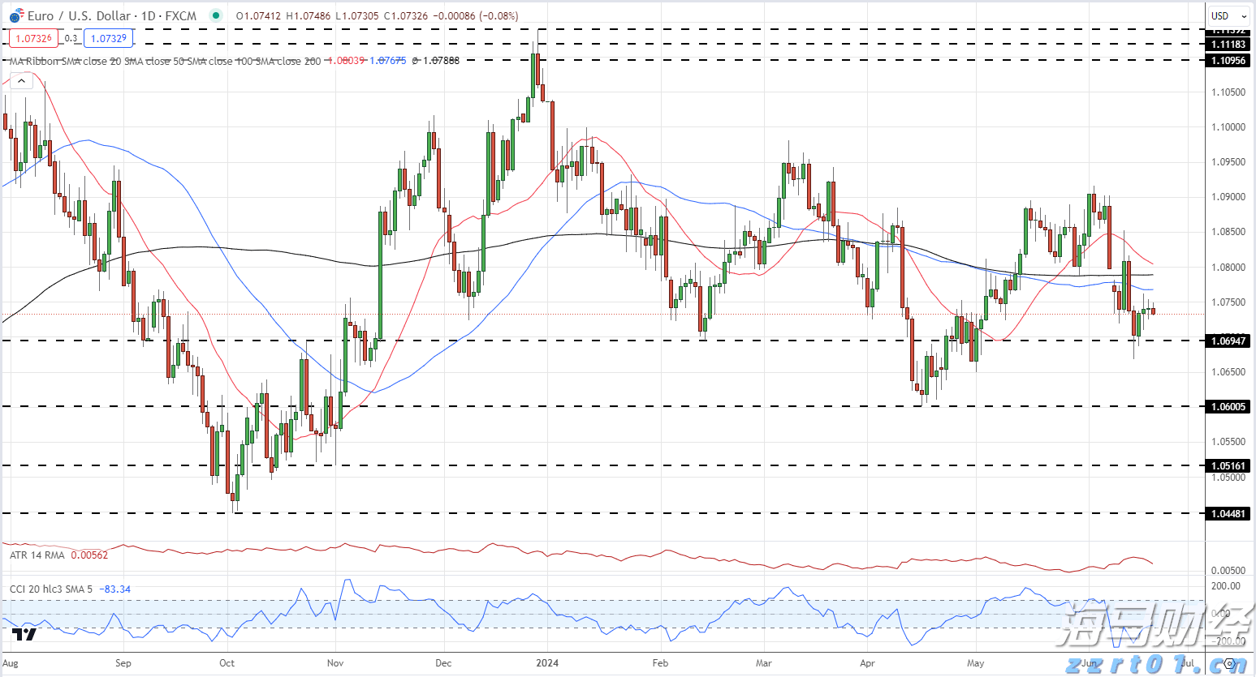Click the 1.08000 price scale tick
This screenshot has height=677, width=1256.
(x=1228, y=267)
